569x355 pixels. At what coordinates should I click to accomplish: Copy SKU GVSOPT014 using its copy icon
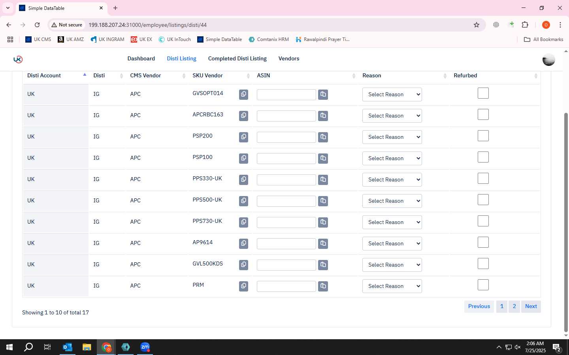coord(244,94)
